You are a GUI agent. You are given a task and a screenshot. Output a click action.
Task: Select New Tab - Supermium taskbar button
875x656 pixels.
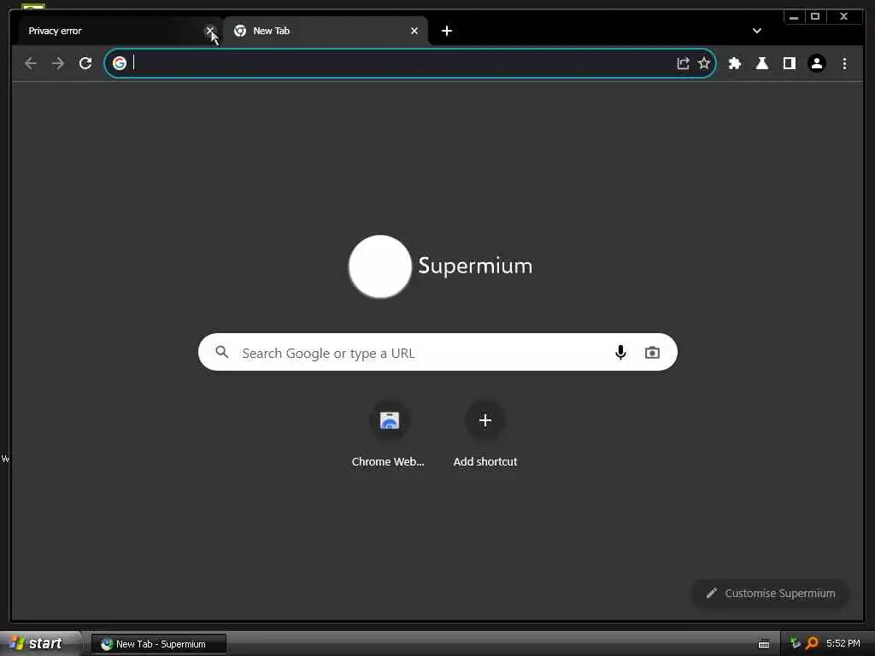tap(159, 644)
